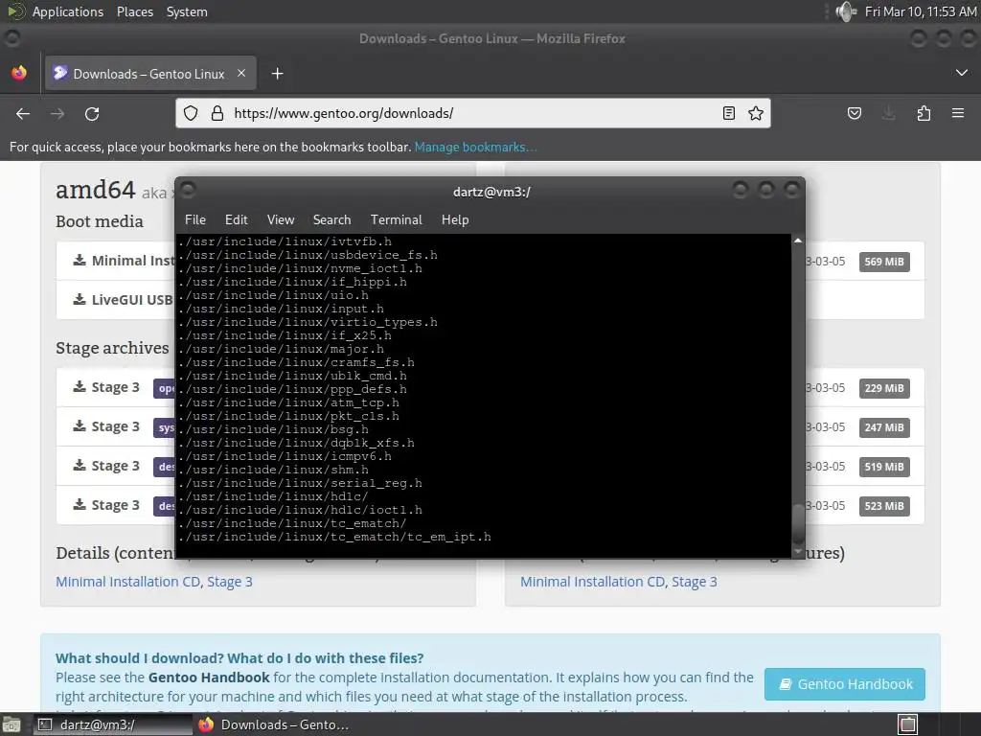Click the dartz@vm3:/ terminal title bar
The height and width of the screenshot is (736, 981).
click(491, 192)
